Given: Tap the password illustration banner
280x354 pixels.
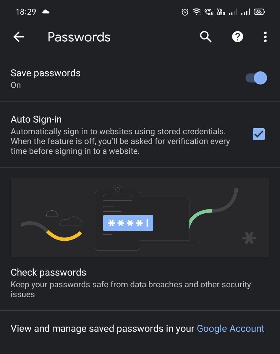Looking at the screenshot, I should pos(140,217).
